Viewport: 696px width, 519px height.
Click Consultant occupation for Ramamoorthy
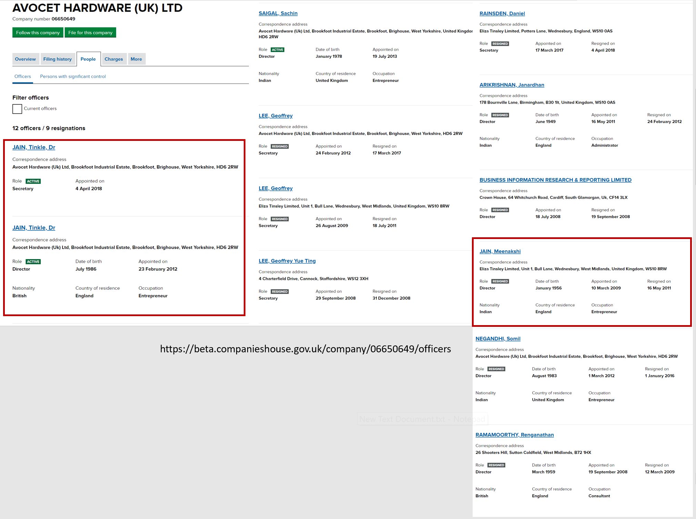click(599, 496)
